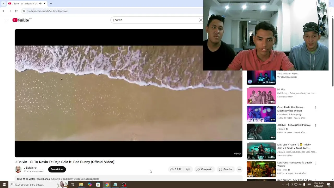Image resolution: width=334 pixels, height=188 pixels.
Task: Open Luis Fonsi channel name in sidebar
Action: coord(282,170)
